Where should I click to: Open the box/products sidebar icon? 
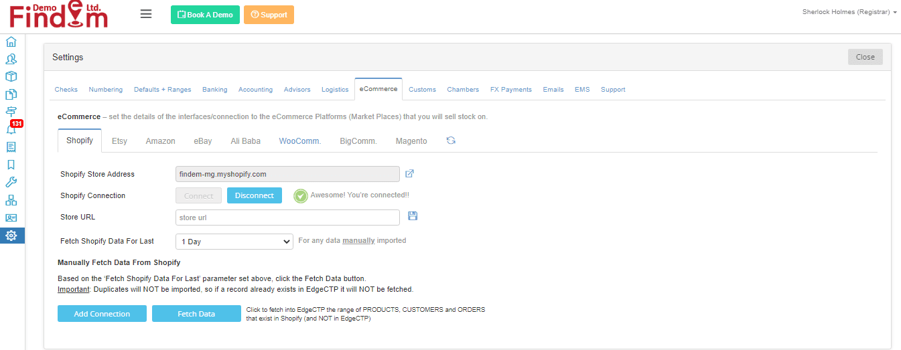point(11,76)
